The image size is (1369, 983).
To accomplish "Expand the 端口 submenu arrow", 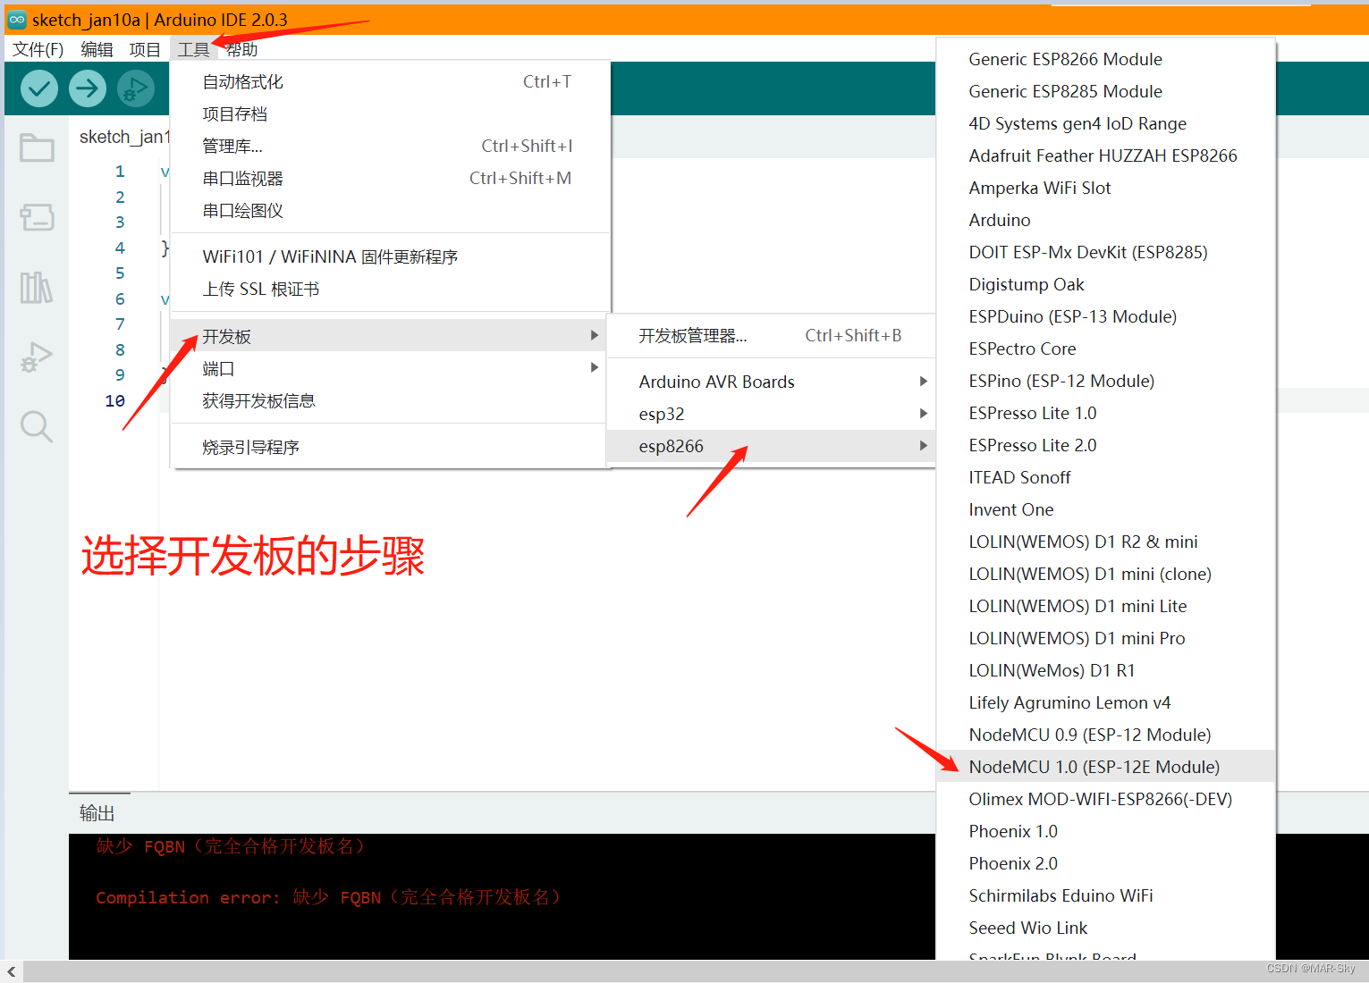I will (594, 367).
